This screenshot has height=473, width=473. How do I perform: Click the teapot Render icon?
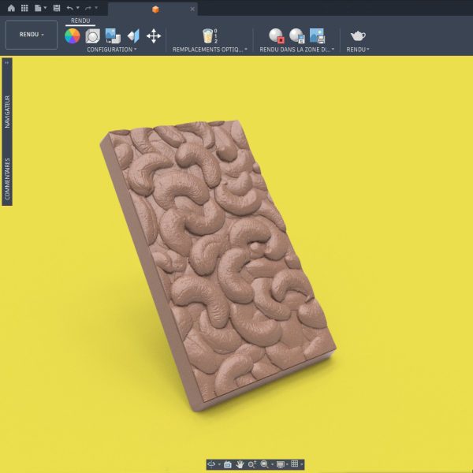point(358,36)
